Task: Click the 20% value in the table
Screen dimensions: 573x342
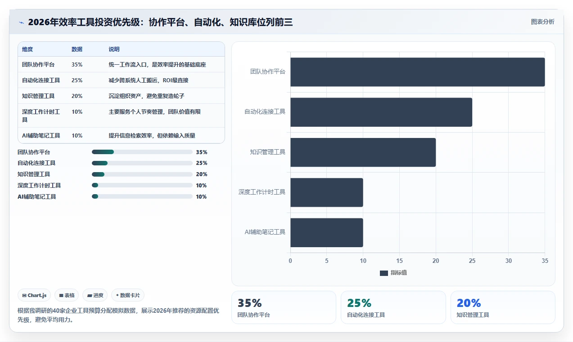Action: coord(77,96)
